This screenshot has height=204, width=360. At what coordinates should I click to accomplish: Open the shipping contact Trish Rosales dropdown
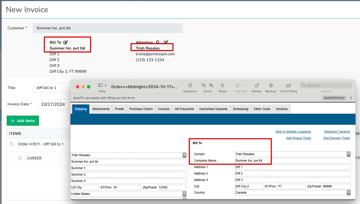point(184,155)
